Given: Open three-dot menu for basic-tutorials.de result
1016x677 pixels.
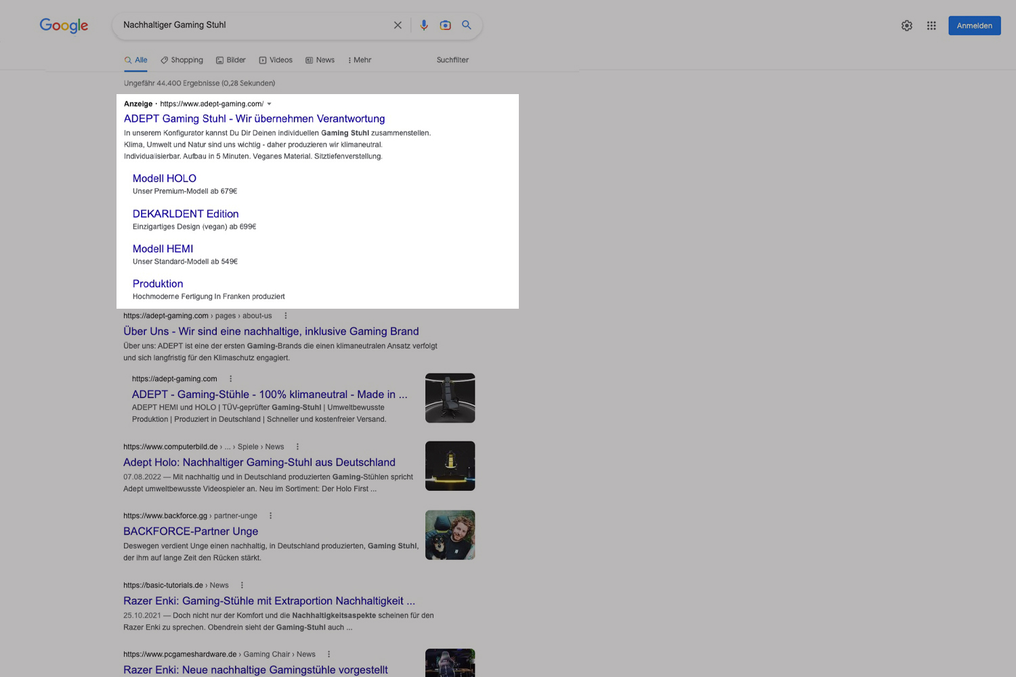Looking at the screenshot, I should pos(242,586).
